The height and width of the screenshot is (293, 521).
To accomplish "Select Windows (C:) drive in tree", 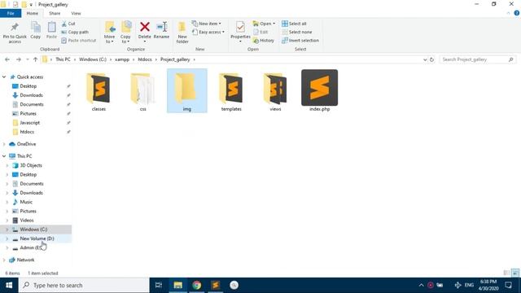I will [33, 230].
